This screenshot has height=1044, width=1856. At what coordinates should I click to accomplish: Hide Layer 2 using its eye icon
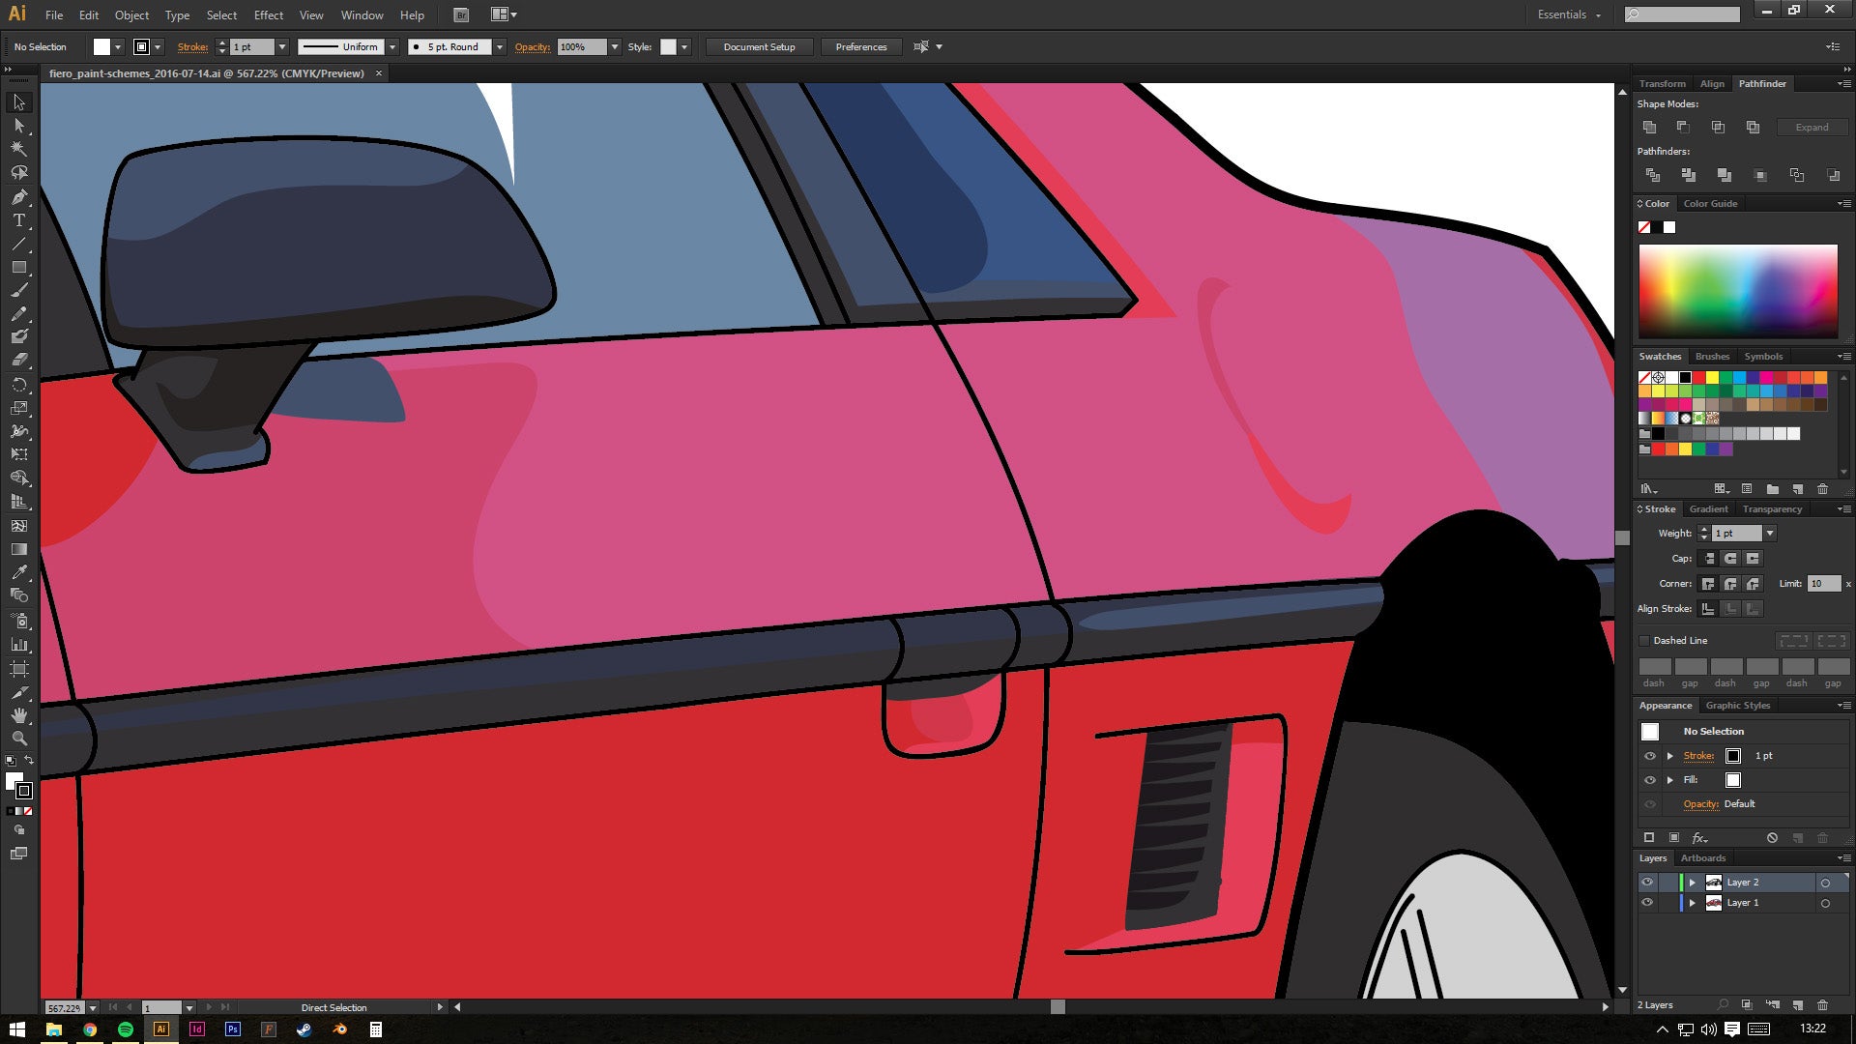coord(1647,883)
